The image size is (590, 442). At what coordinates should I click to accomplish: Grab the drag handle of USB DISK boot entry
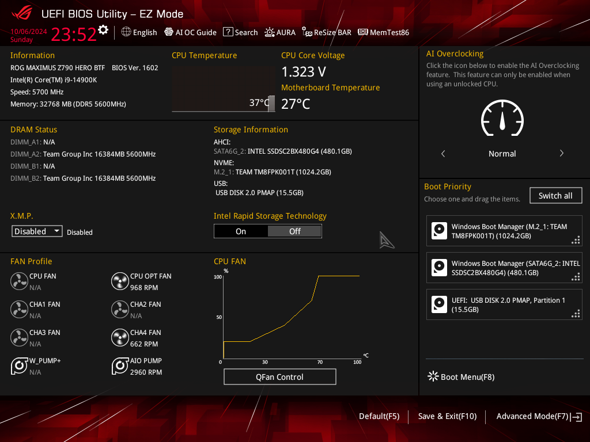pyautogui.click(x=576, y=314)
